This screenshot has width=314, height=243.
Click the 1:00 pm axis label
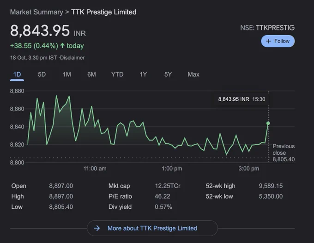pyautogui.click(x=172, y=169)
